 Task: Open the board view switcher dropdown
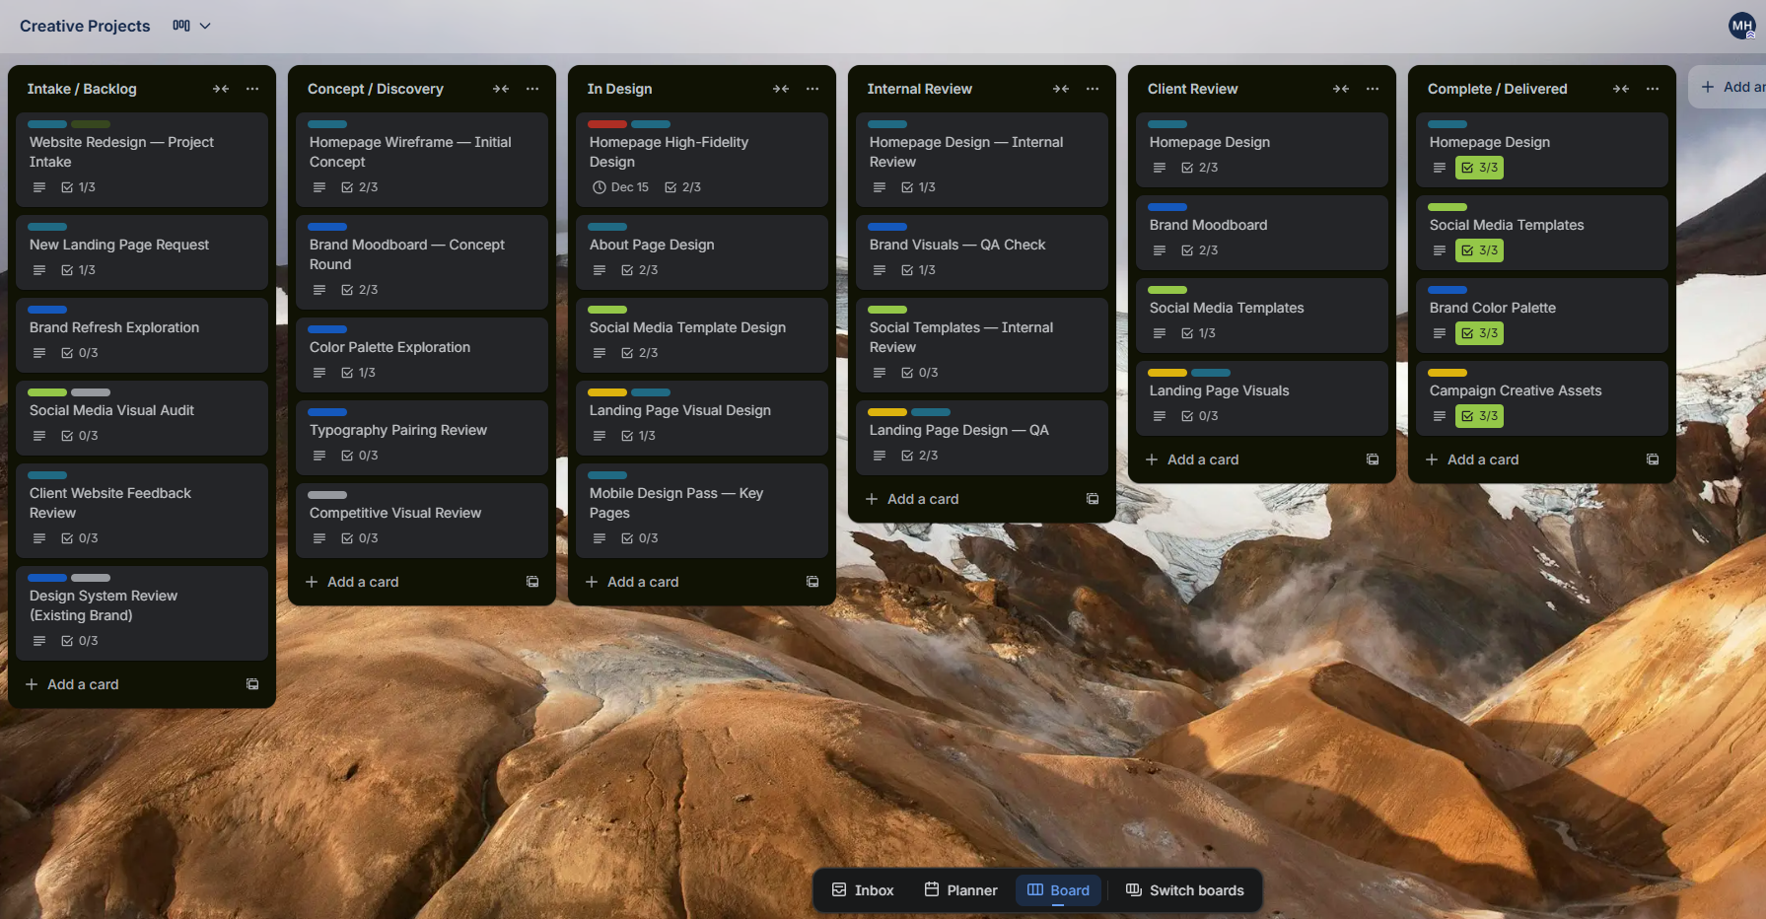click(x=191, y=26)
